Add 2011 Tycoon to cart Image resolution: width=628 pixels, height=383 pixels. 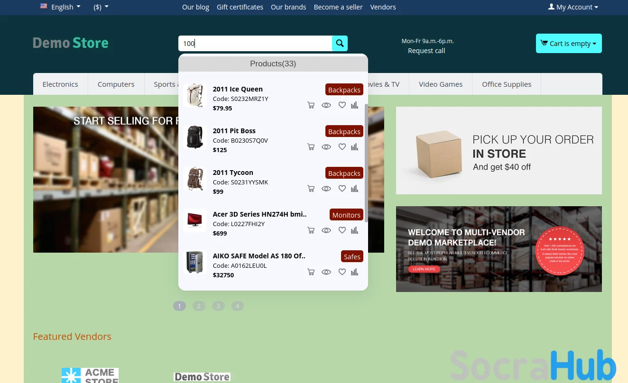pos(311,189)
